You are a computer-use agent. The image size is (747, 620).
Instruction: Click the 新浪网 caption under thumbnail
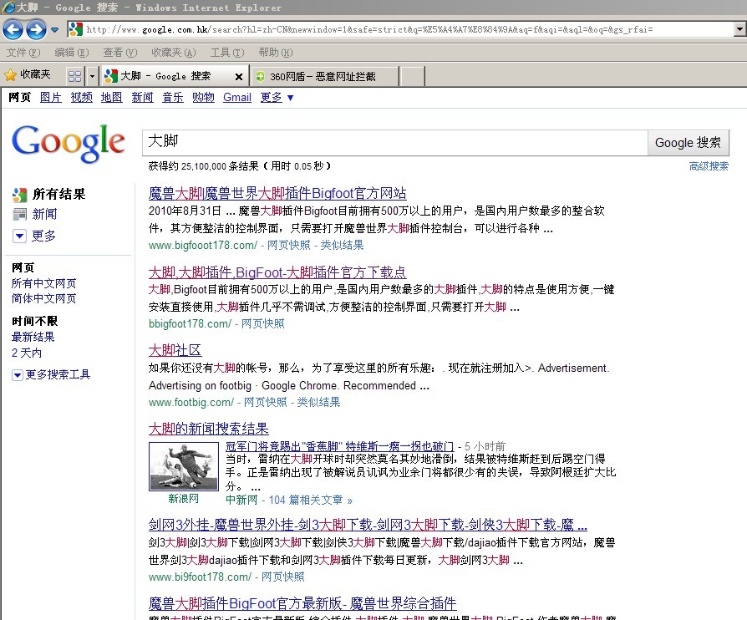click(x=183, y=499)
